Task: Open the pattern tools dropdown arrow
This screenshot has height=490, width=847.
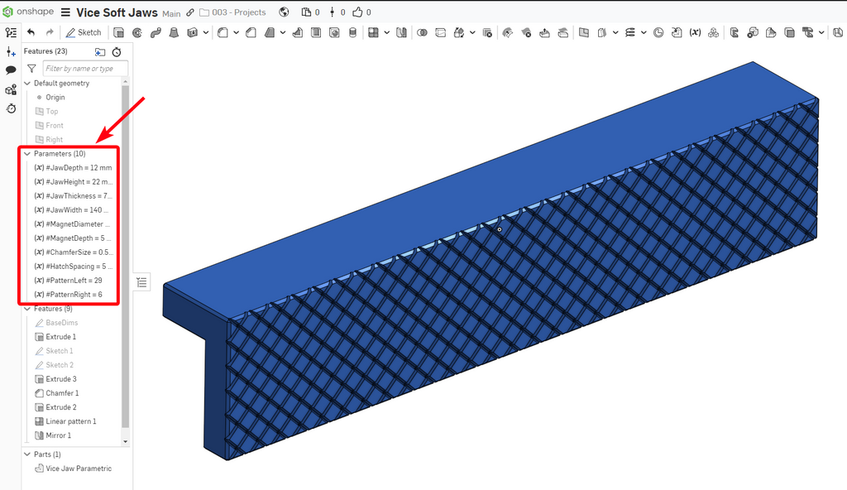Action: coord(387,32)
